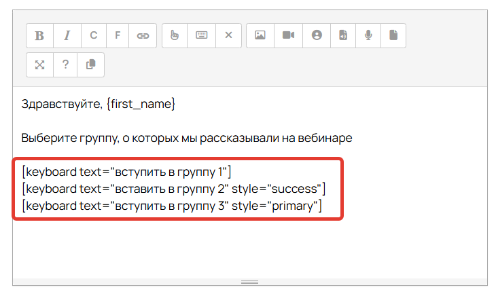Expand editor to fullscreen with arrows icon

coord(39,65)
